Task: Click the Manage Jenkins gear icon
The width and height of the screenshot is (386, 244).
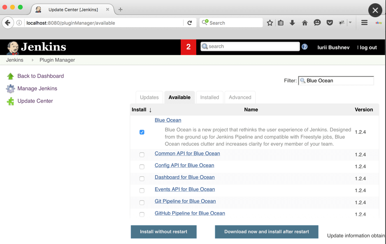Action: 10,89
